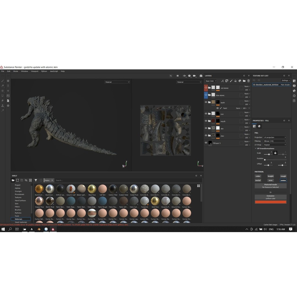Open the Projection dropdown
The width and height of the screenshot is (297, 297).
pyautogui.click(x=275, y=137)
